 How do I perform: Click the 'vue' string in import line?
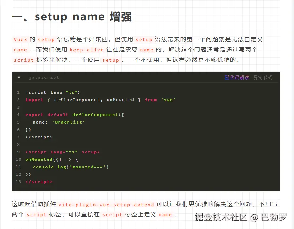point(168,100)
